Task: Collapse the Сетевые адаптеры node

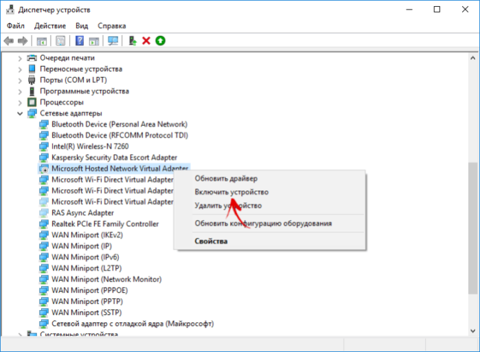Action: pyautogui.click(x=20, y=113)
